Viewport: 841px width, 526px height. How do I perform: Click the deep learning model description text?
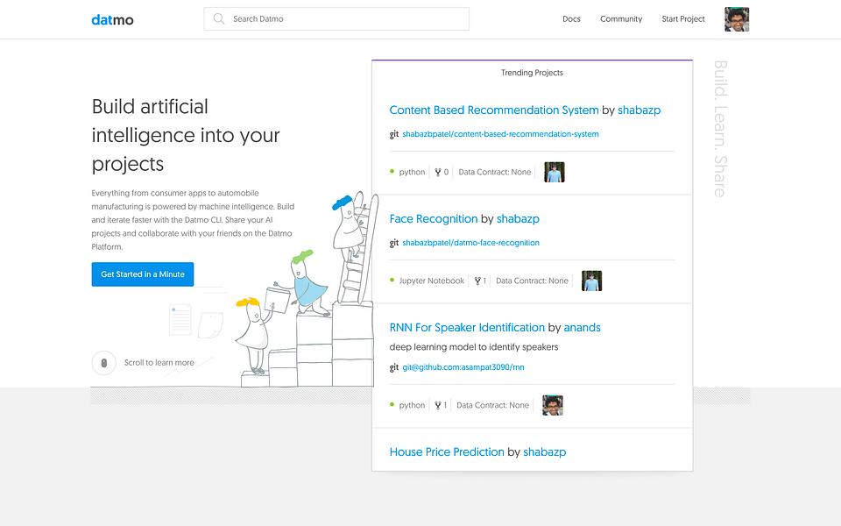(474, 347)
